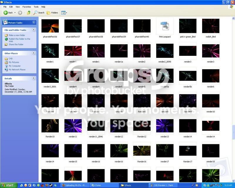Switch to C4D Preview 1 - Paint window
Screen dimensions: 235x188
tap(163, 185)
